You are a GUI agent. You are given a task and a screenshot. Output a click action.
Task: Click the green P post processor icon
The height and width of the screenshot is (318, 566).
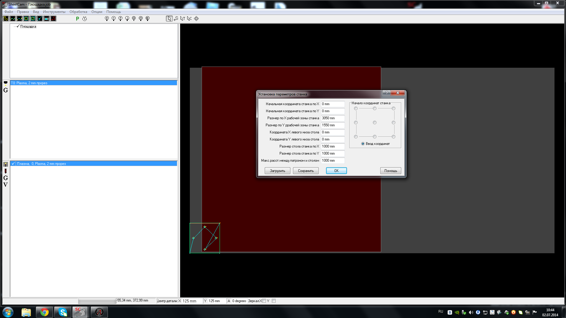coord(78,19)
